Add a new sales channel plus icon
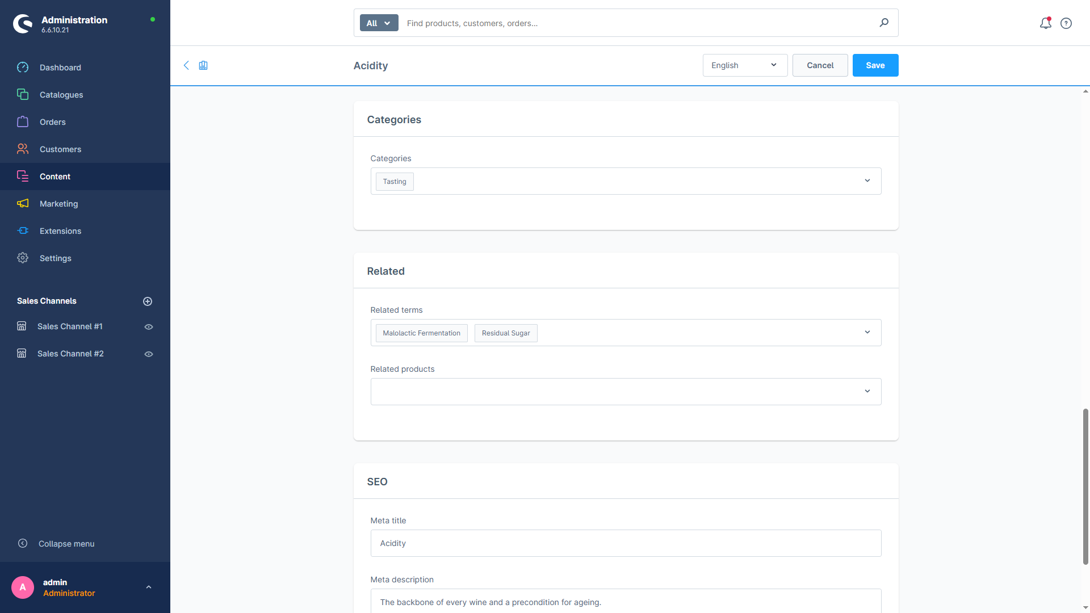Image resolution: width=1090 pixels, height=613 pixels. point(148,301)
